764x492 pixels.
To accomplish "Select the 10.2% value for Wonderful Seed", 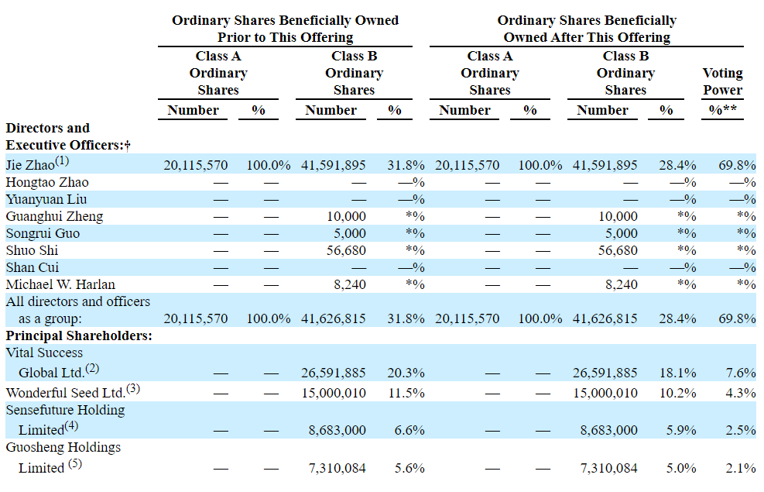I will [678, 393].
